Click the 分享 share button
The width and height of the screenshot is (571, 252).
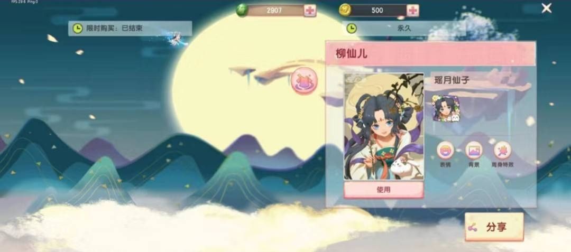pos(494,227)
